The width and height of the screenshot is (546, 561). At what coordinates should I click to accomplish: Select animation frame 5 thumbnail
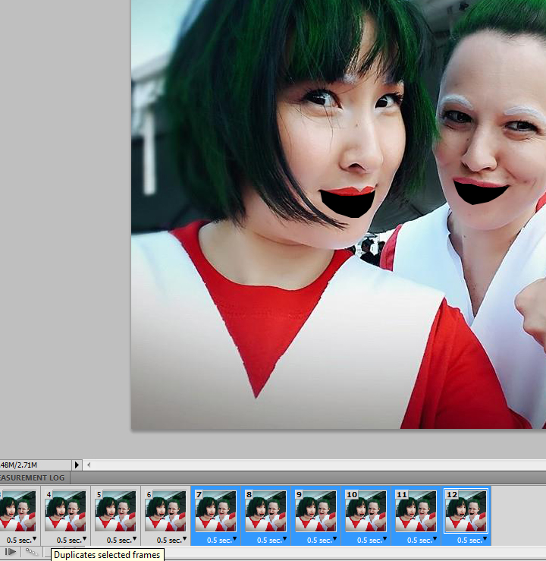coord(115,511)
